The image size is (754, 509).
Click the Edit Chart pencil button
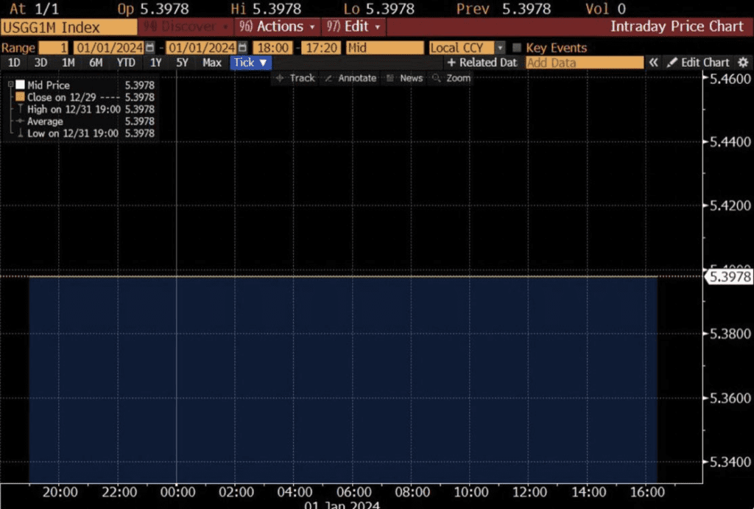tap(697, 63)
